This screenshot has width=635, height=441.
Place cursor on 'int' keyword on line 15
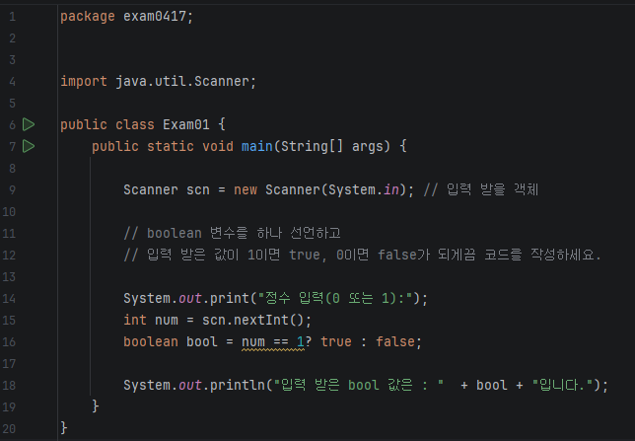pyautogui.click(x=135, y=320)
